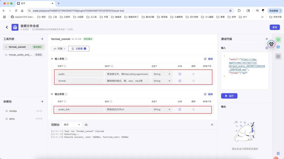Click the back arrow beside 音频文件合成
Viewport: 284px width, 159px height.
(x=7, y=27)
